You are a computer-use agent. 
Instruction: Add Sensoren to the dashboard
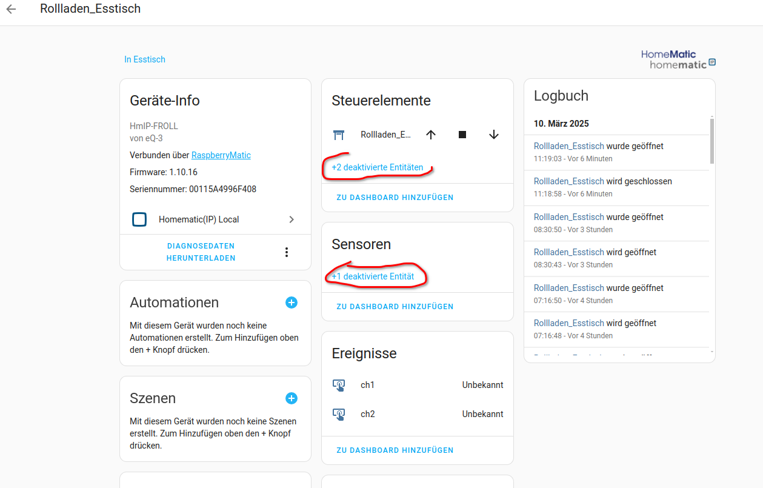[x=395, y=307]
